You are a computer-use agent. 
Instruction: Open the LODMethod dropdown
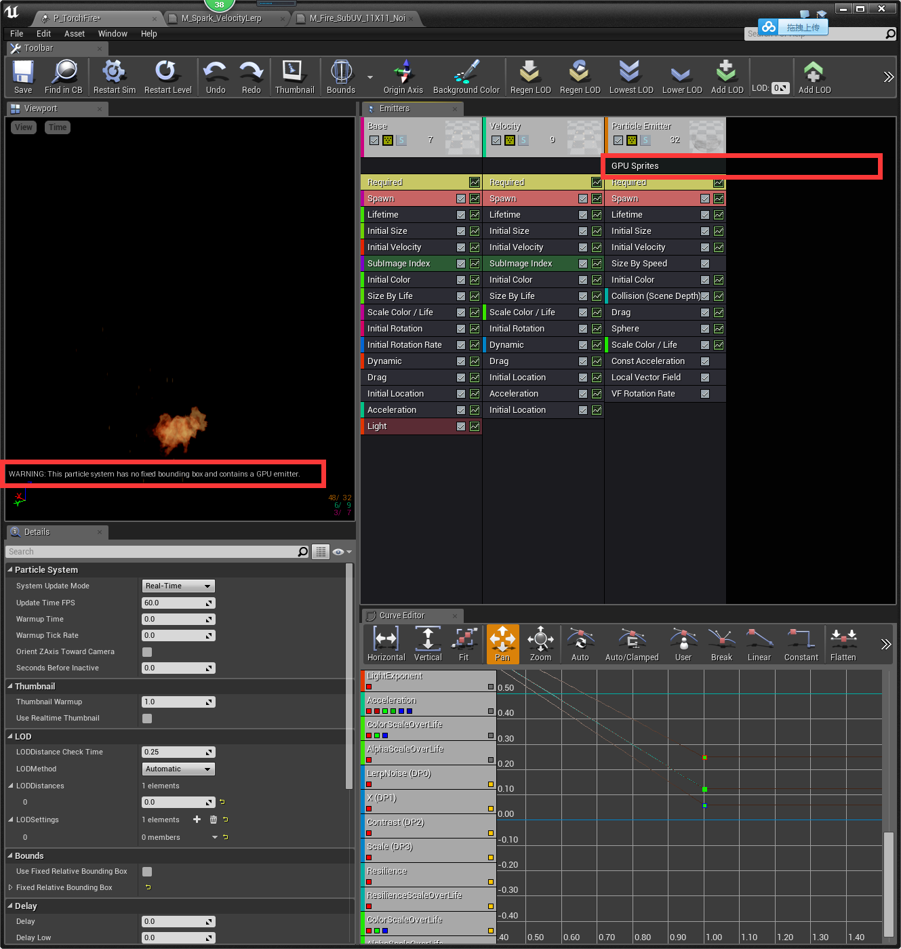coord(178,769)
